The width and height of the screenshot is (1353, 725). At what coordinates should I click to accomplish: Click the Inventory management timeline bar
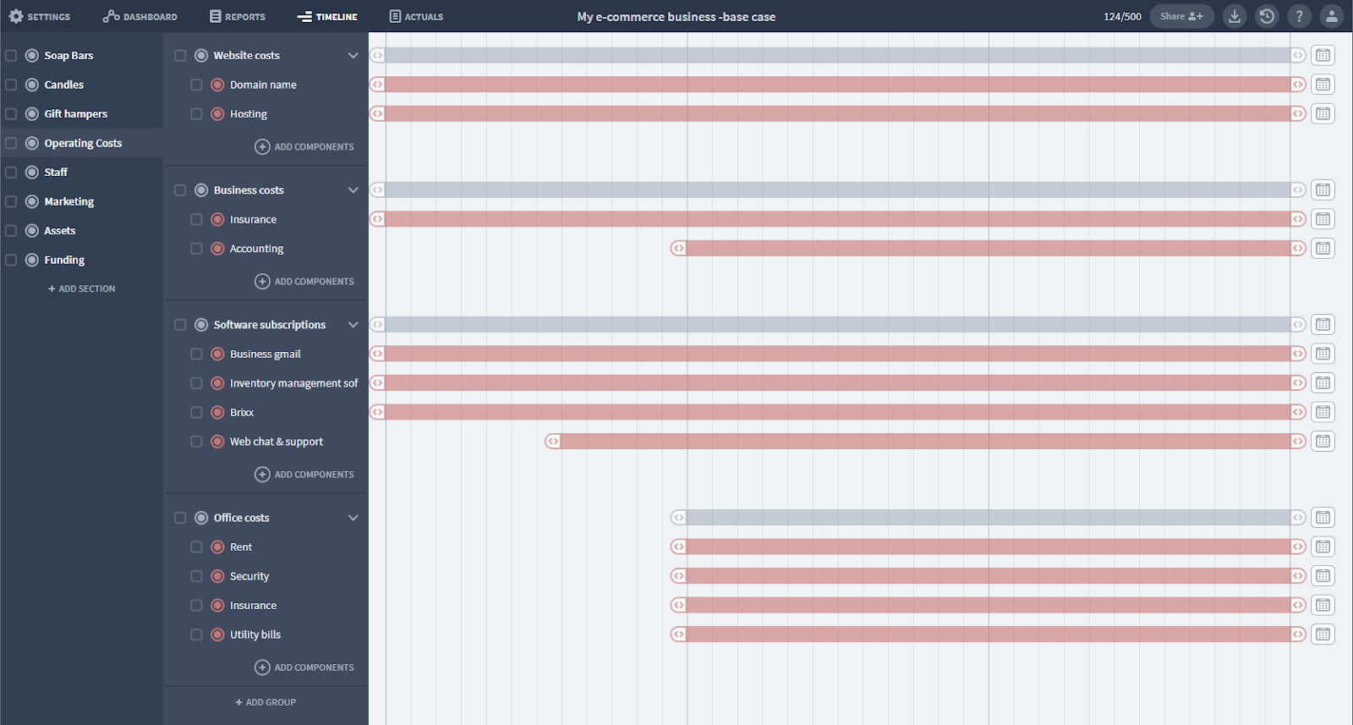click(x=838, y=383)
